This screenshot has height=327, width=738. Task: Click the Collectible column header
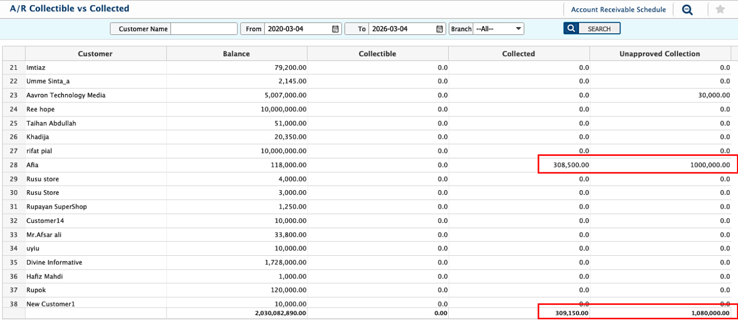tap(377, 54)
